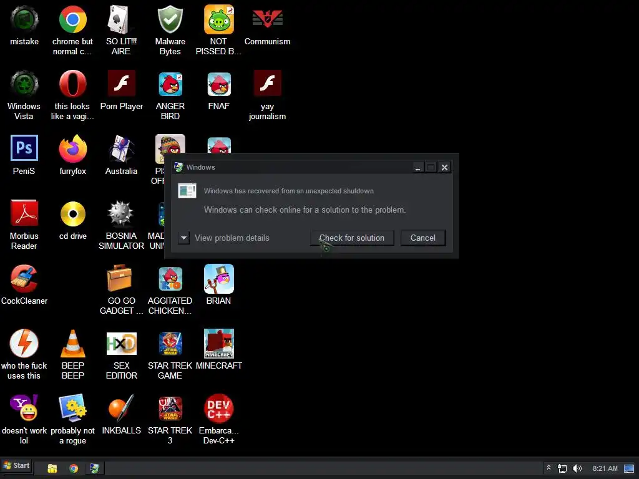Screen dimensions: 639x479
Task: Expand 'View problem details' arrow
Action: [184, 238]
